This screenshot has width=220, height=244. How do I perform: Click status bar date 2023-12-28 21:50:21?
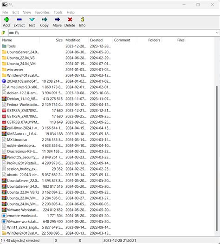[120, 241]
